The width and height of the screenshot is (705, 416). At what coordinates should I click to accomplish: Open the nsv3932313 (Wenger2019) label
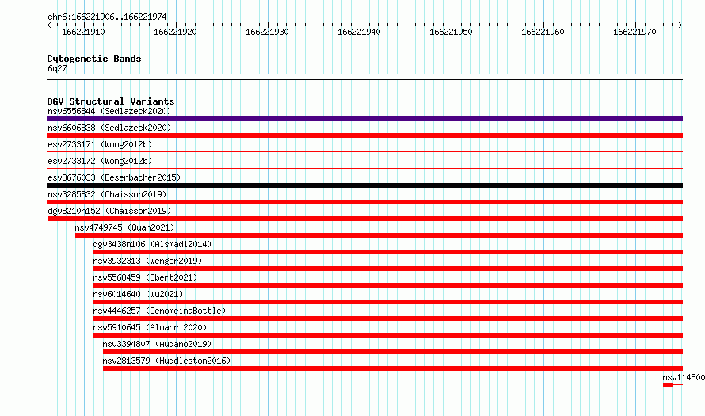click(147, 261)
